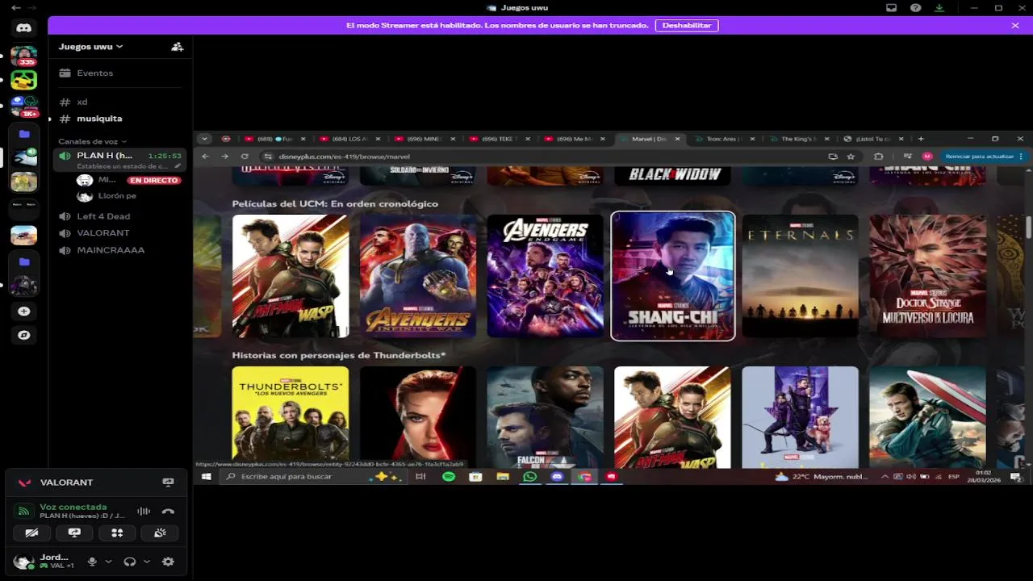Open Spotify from the streamed taskbar
Screen dimensions: 1033x581
coord(449,477)
